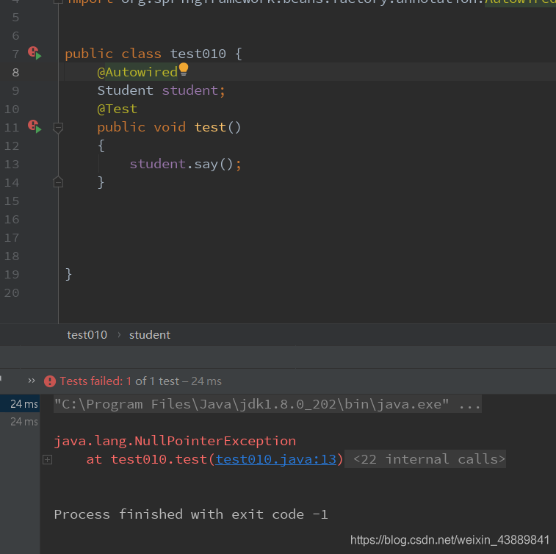Image resolution: width=556 pixels, height=554 pixels.
Task: Click the @Test annotation on line 10
Action: coord(117,109)
